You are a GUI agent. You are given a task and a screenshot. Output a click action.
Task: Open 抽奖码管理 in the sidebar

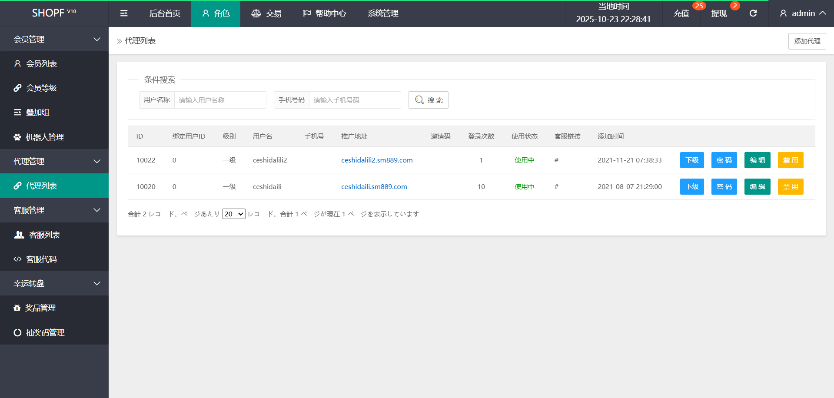[x=45, y=333]
